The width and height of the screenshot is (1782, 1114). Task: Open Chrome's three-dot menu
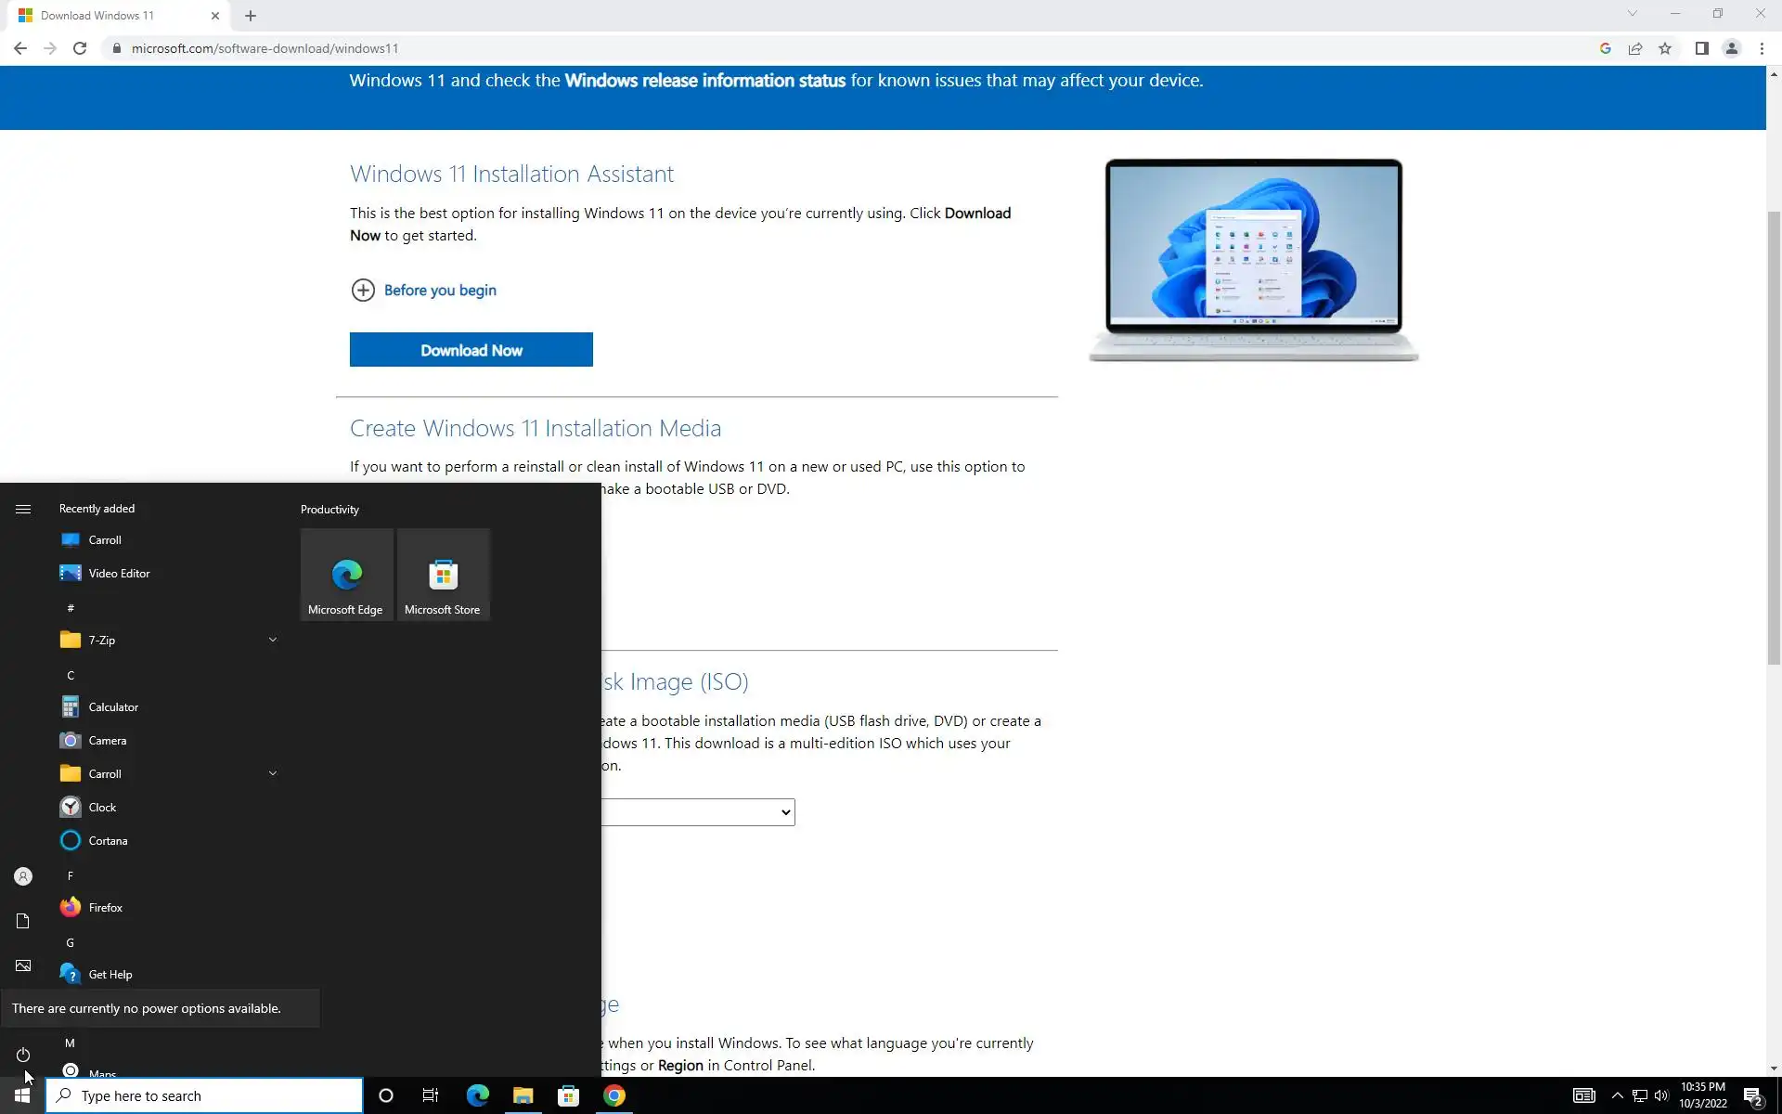1762,48
